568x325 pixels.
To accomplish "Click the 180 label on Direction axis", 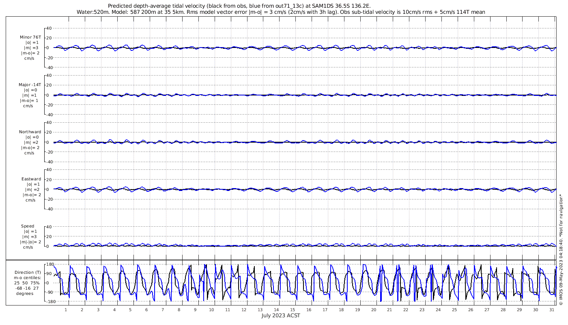I will tap(50, 264).
